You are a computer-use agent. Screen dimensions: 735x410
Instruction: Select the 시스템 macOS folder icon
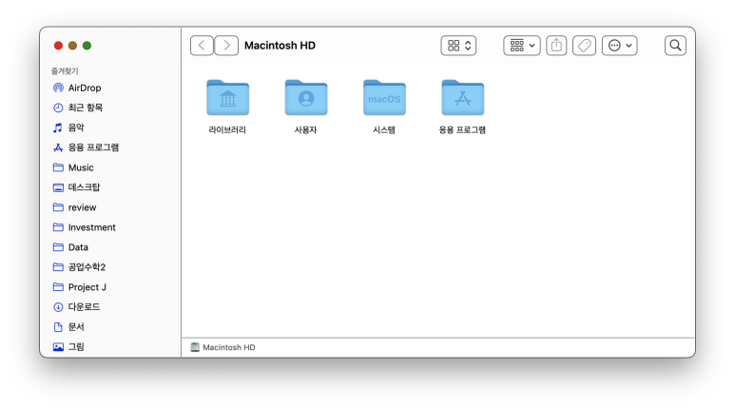(384, 98)
